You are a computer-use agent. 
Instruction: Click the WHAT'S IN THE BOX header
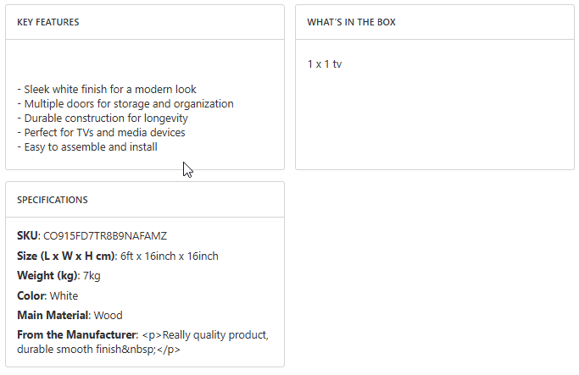(351, 22)
